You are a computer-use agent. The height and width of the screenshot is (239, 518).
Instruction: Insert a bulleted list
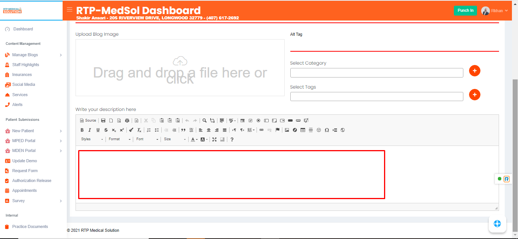point(157,130)
